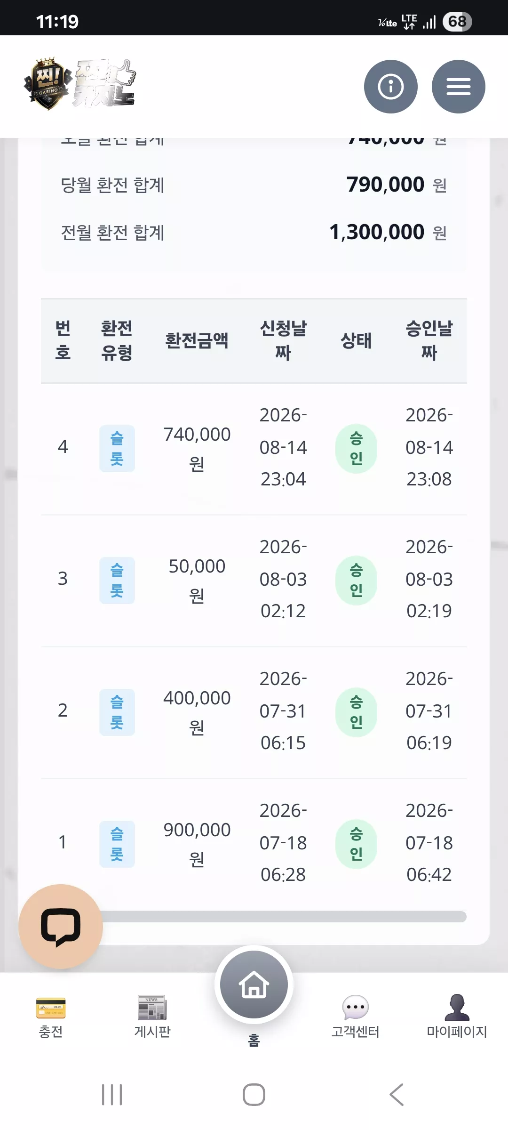
Task: Open 충전 with the card icon
Action: [51, 1017]
